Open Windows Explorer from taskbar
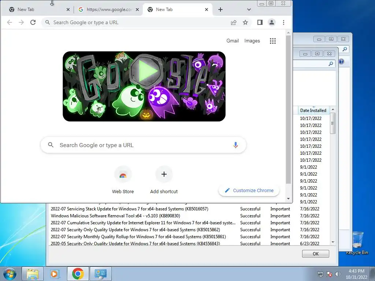 pos(33,274)
